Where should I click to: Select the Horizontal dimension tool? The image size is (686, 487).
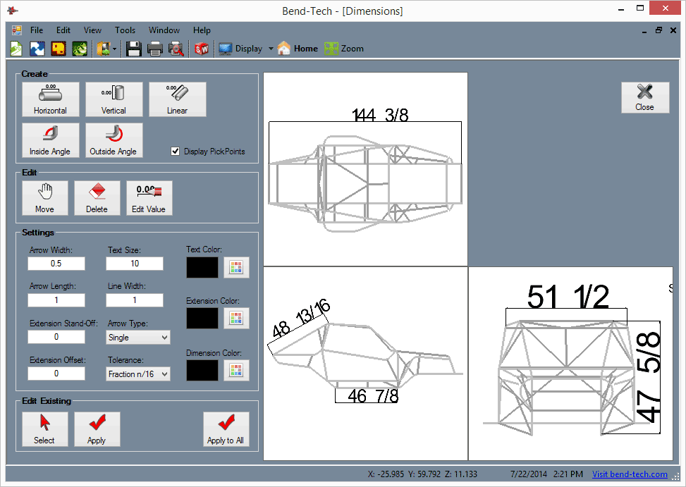[x=50, y=99]
